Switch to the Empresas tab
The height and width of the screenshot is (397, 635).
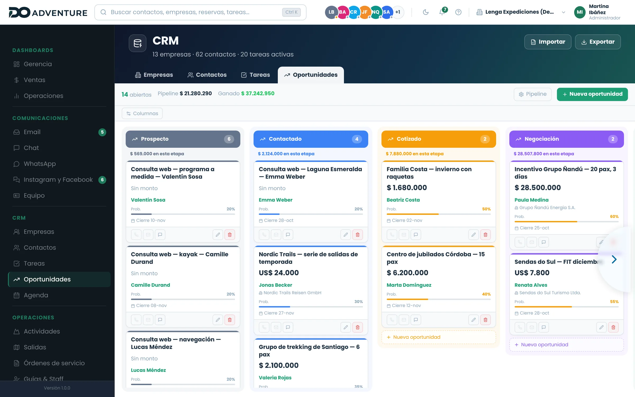click(x=154, y=75)
